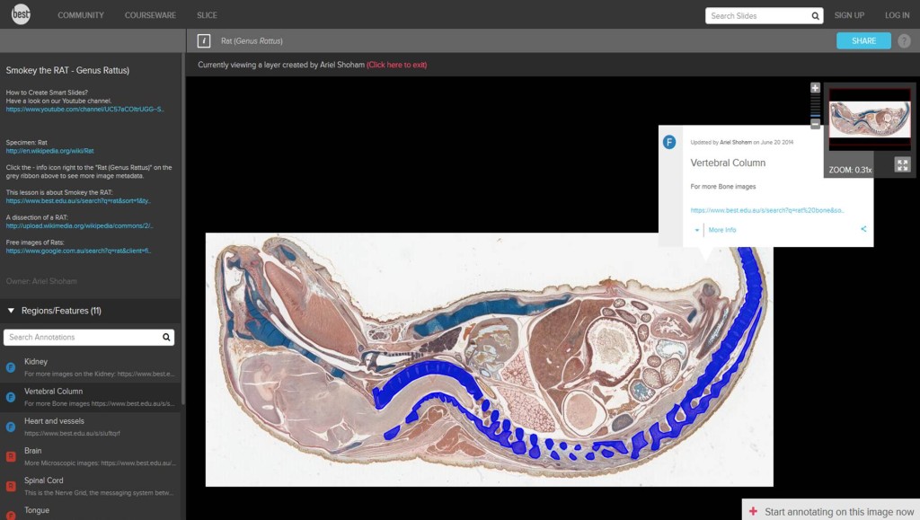Click the plus icon beside Start annotating
This screenshot has width=920, height=520.
[x=754, y=511]
